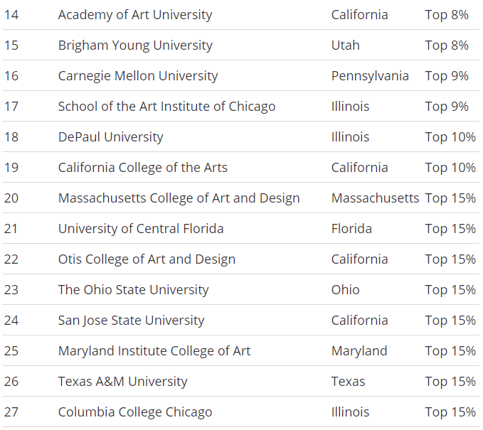Click the Utah state cell
483x430 pixels.
click(x=346, y=45)
